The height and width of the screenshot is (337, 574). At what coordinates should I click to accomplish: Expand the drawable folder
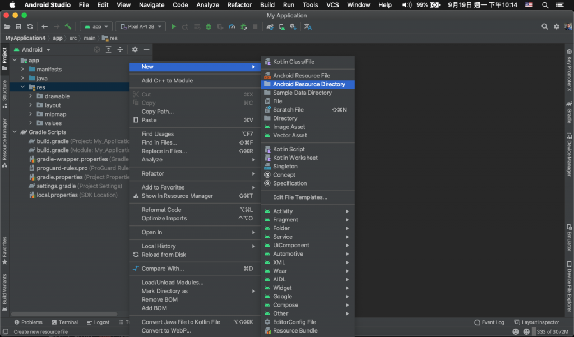(31, 96)
